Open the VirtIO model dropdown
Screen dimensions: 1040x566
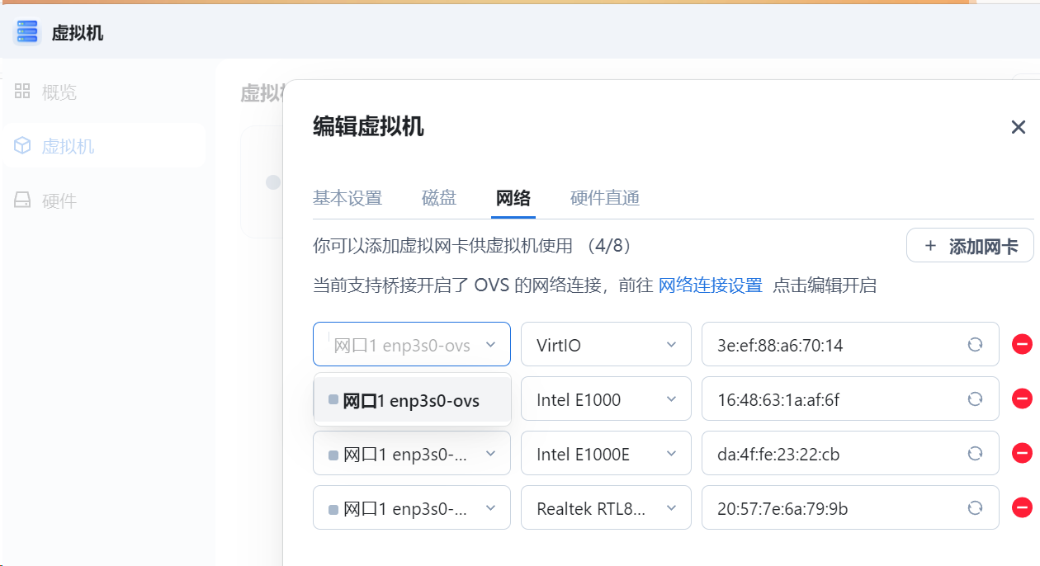pyautogui.click(x=605, y=345)
